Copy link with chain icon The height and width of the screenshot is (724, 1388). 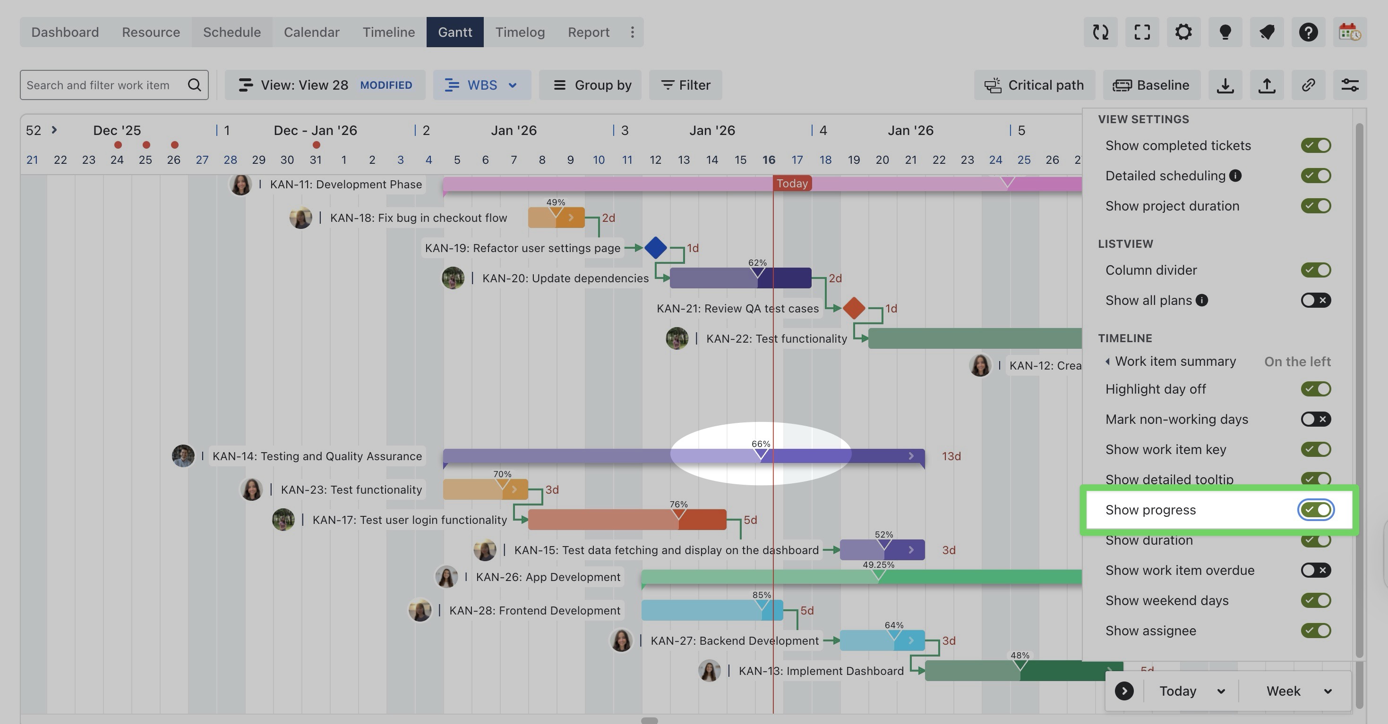[1308, 85]
